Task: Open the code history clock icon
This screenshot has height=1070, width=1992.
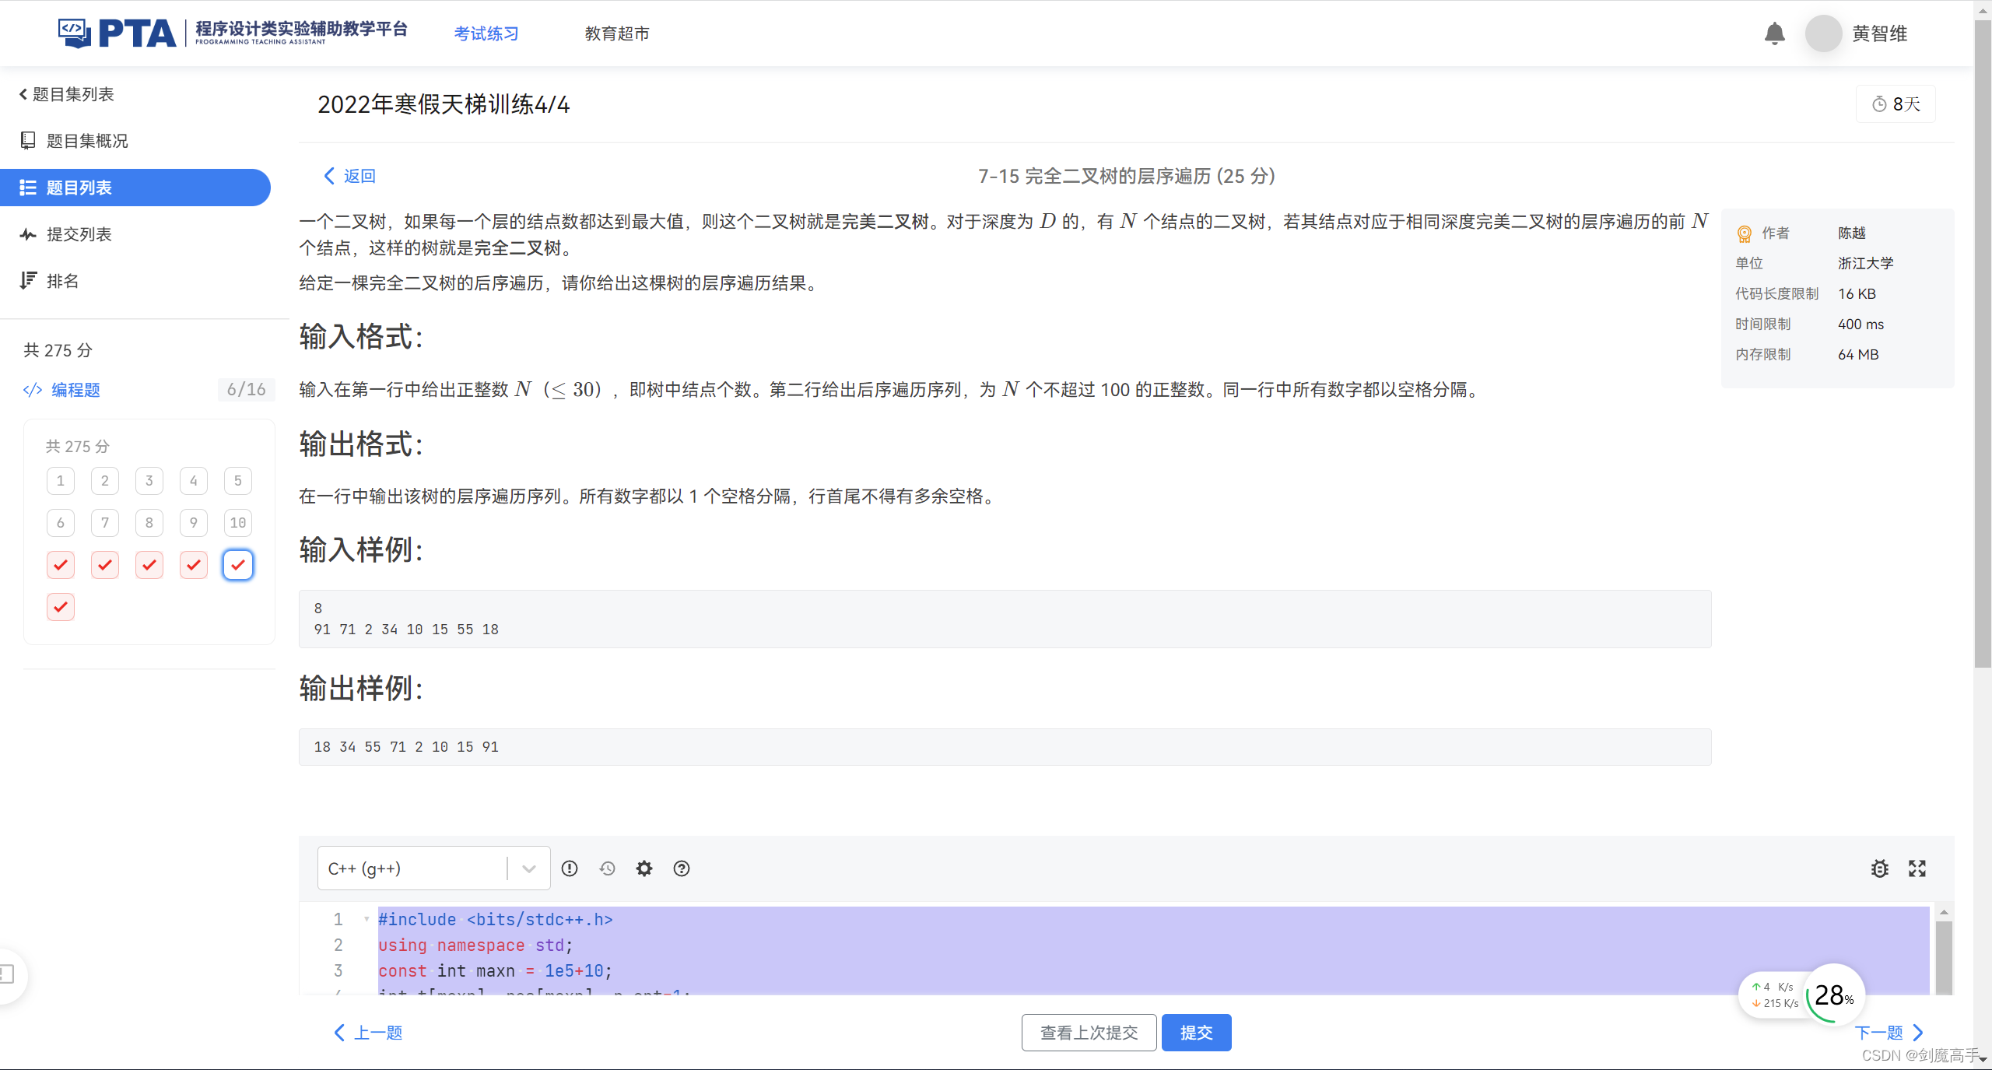Action: (607, 868)
